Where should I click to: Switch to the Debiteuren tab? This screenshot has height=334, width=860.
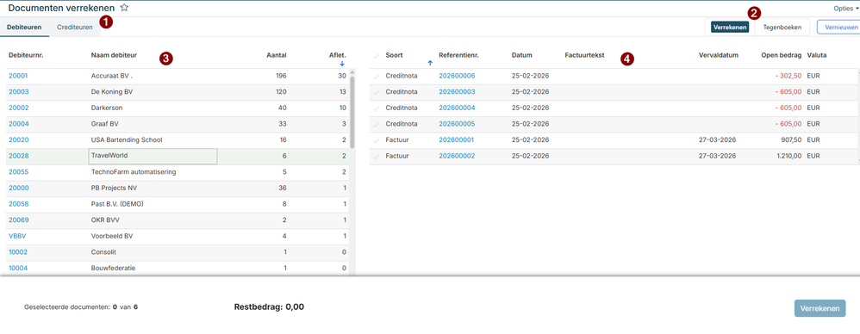tap(24, 27)
